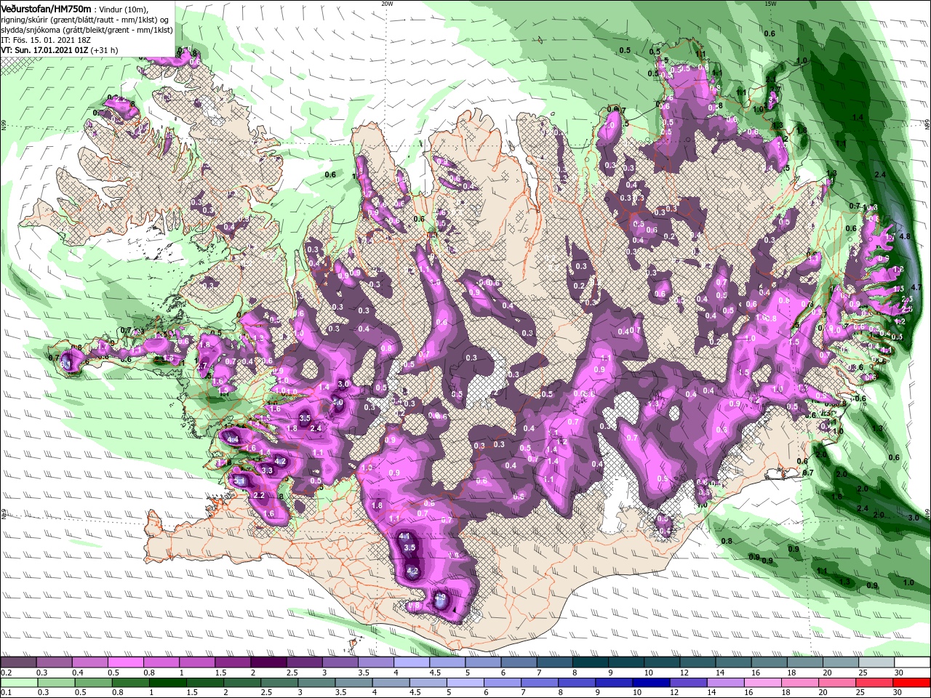This screenshot has width=931, height=698.
Task: Click the '15W' longitude label at top
Action: click(x=770, y=3)
